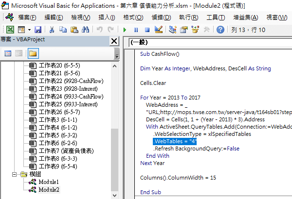Open the 插入(I) menu

(107, 17)
